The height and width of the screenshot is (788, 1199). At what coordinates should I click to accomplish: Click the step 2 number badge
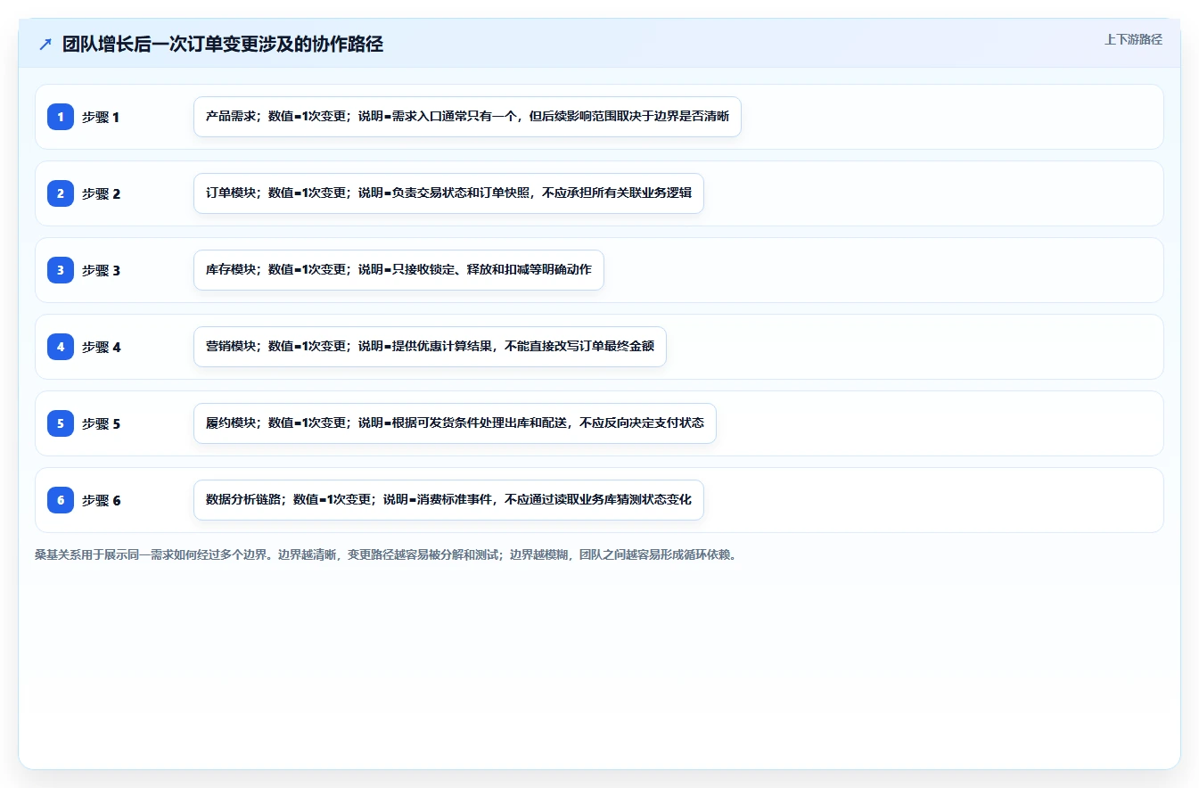pos(61,193)
